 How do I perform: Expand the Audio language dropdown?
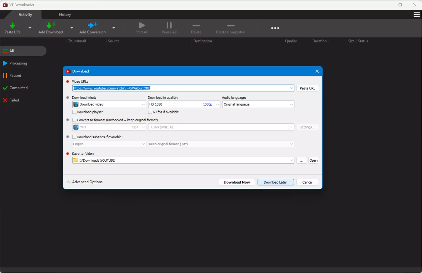[x=258, y=104]
